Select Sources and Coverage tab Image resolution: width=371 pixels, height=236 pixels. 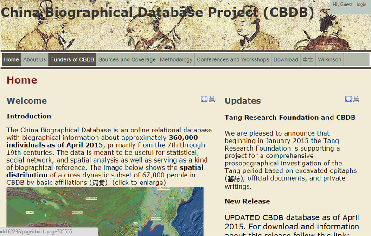pyautogui.click(x=127, y=59)
